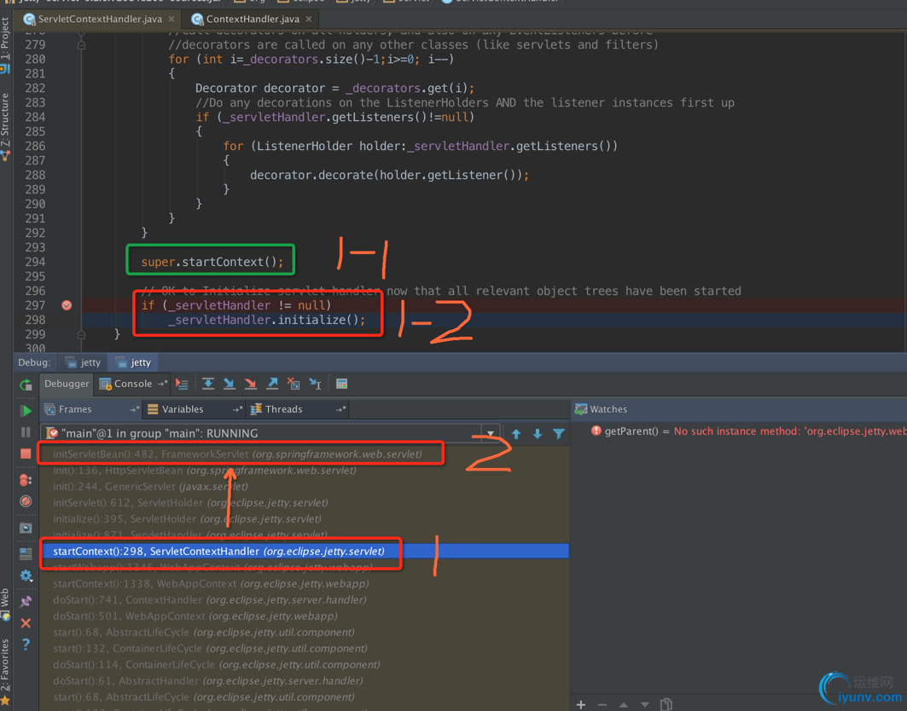Screen dimensions: 907x711
Task: Mute all breakpoints
Action: pyautogui.click(x=26, y=501)
